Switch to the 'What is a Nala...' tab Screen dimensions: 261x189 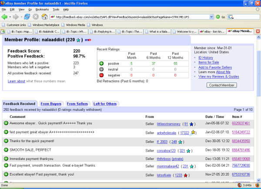tap(157, 31)
